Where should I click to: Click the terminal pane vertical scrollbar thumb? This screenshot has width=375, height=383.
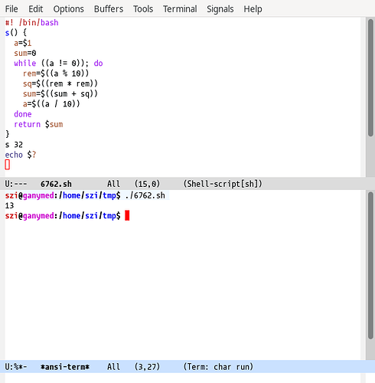pyautogui.click(x=370, y=266)
